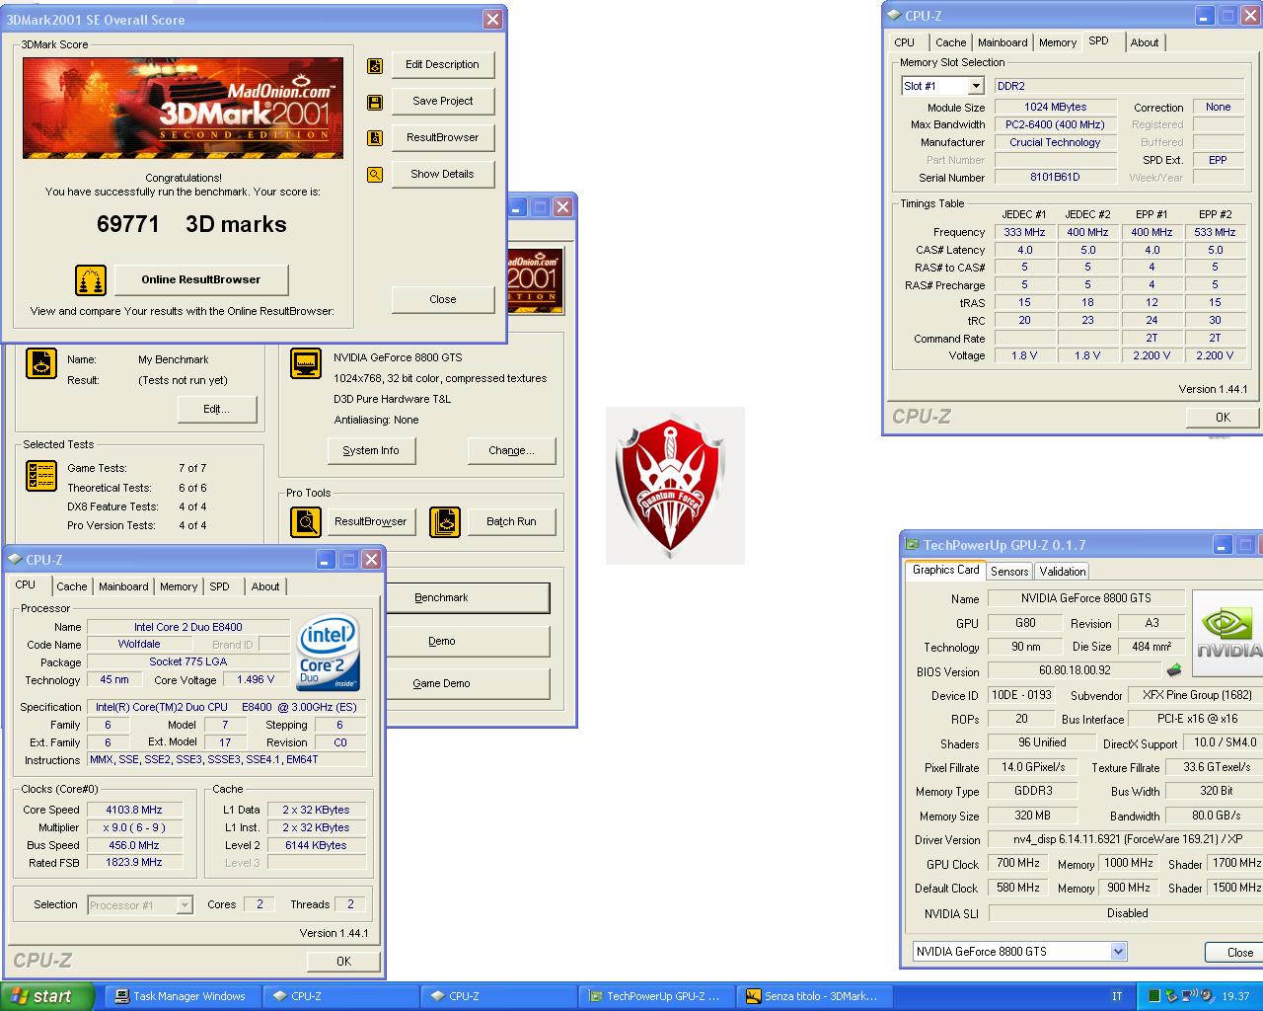Click the Max Bandwidth value PC2-6400
Image resolution: width=1263 pixels, height=1011 pixels.
1055,125
